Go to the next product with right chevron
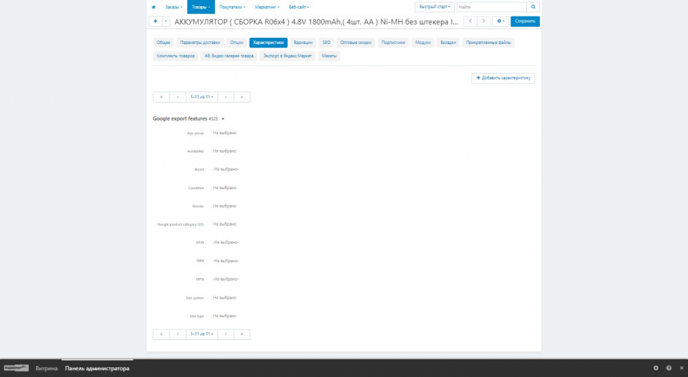Image resolution: width=688 pixels, height=377 pixels. point(484,21)
